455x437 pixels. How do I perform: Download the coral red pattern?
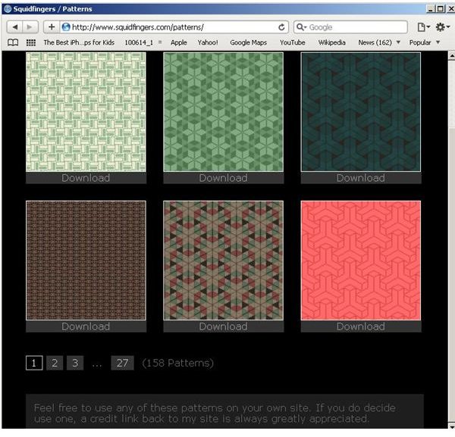pyautogui.click(x=361, y=326)
